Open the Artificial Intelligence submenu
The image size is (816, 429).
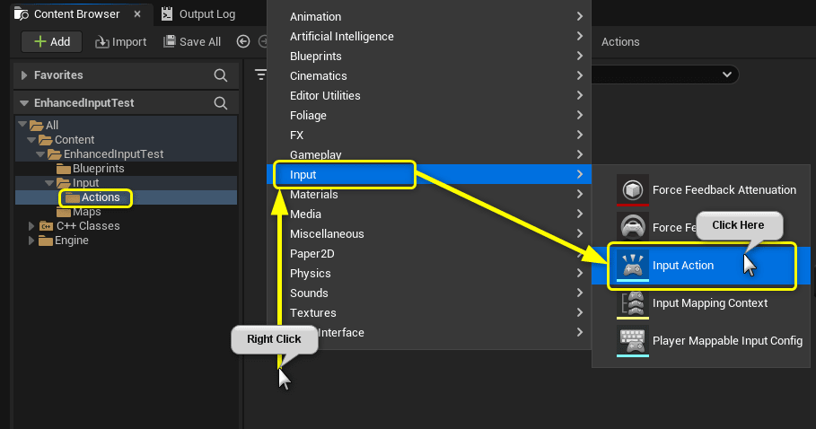click(429, 37)
